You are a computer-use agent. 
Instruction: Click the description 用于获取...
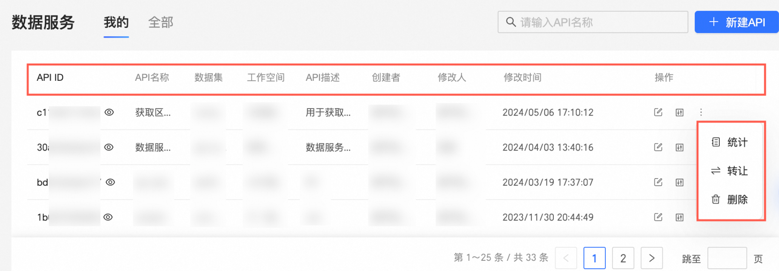coord(328,112)
